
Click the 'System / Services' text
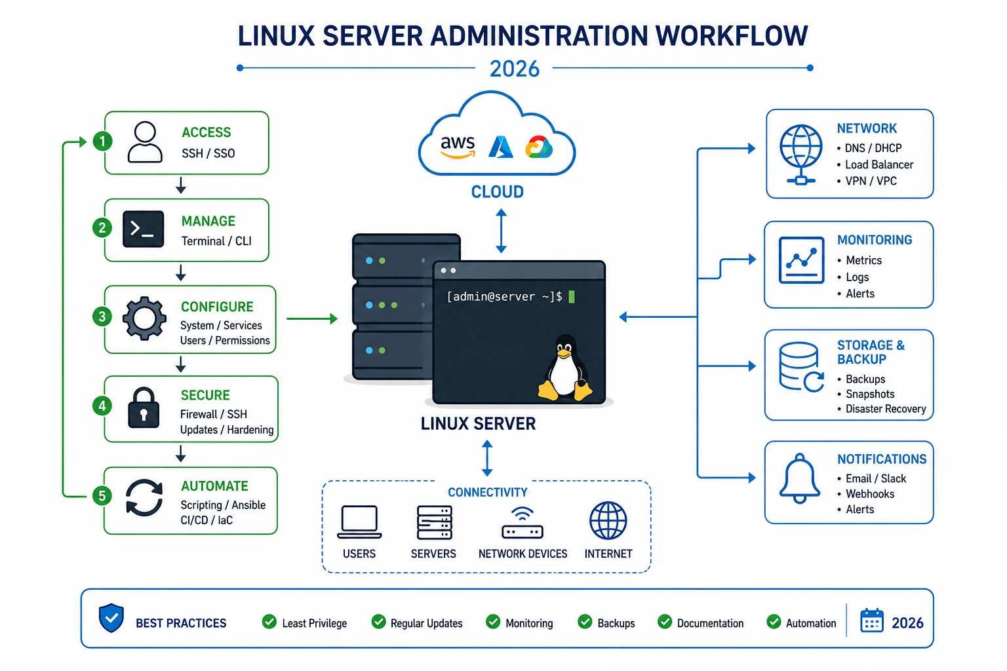click(221, 326)
